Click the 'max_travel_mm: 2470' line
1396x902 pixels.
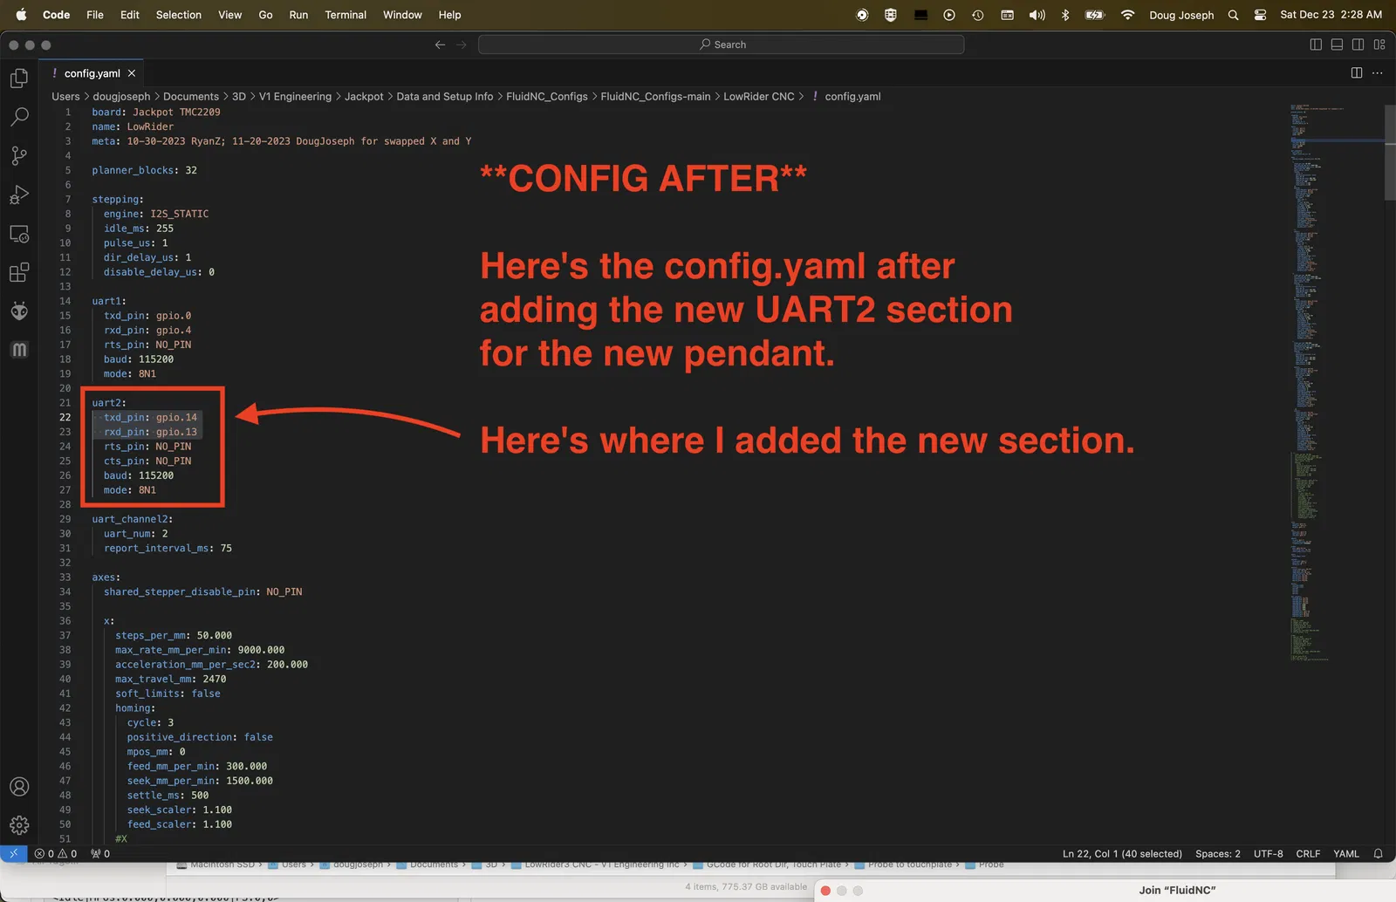(x=171, y=680)
